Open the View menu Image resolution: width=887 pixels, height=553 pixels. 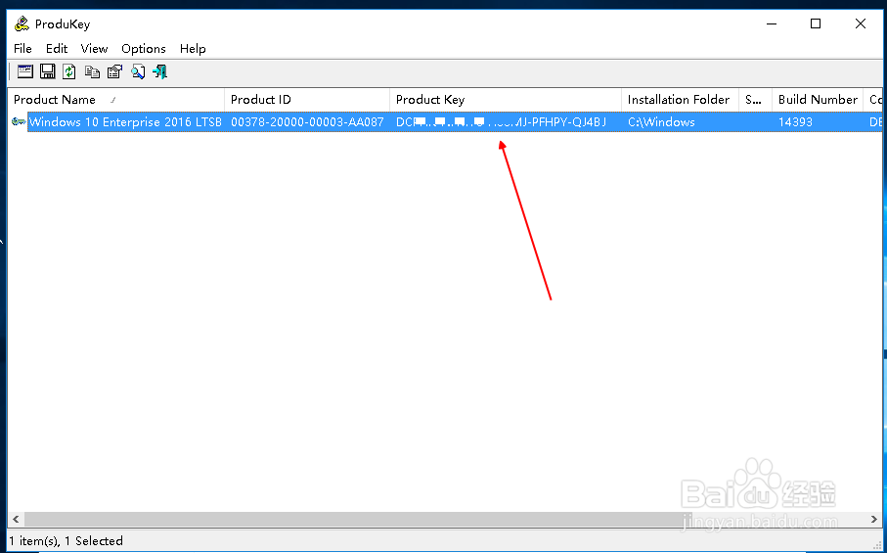(94, 49)
